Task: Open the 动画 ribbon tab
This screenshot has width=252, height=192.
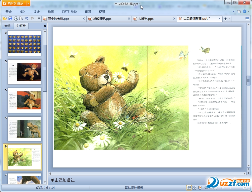Action: [51, 12]
